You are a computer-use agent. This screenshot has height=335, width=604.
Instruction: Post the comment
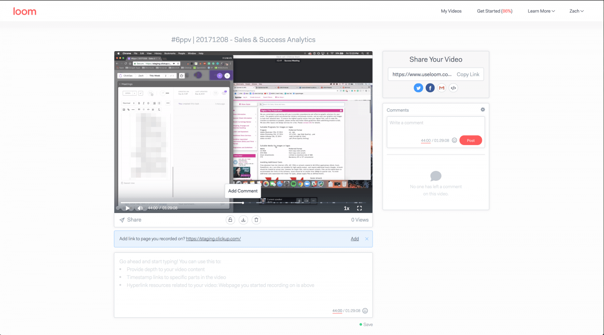pos(471,140)
